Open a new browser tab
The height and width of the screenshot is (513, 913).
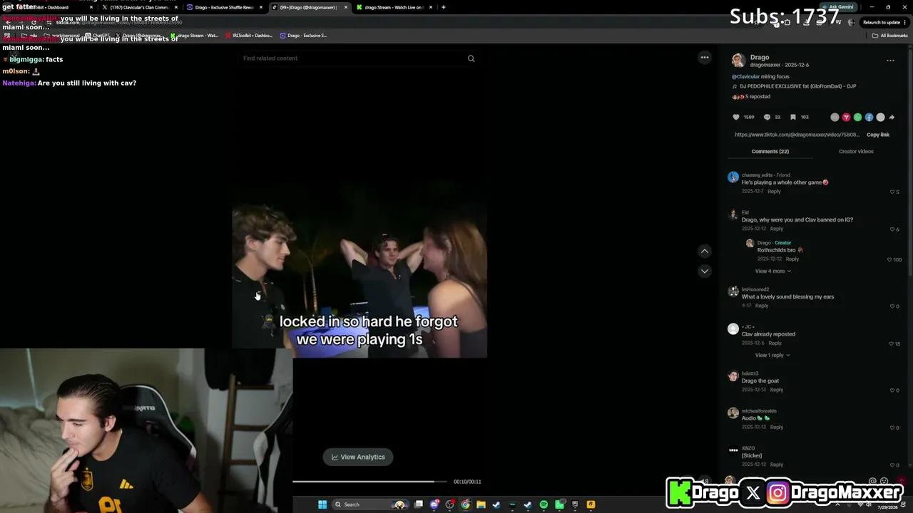(x=444, y=7)
